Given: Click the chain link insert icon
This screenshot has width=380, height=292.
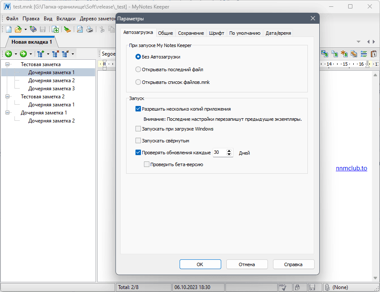Looking at the screenshot, I should point(354,54).
